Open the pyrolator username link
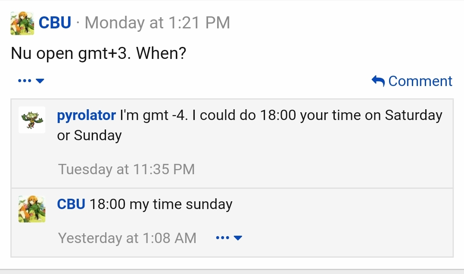The height and width of the screenshot is (274, 464). (x=86, y=115)
